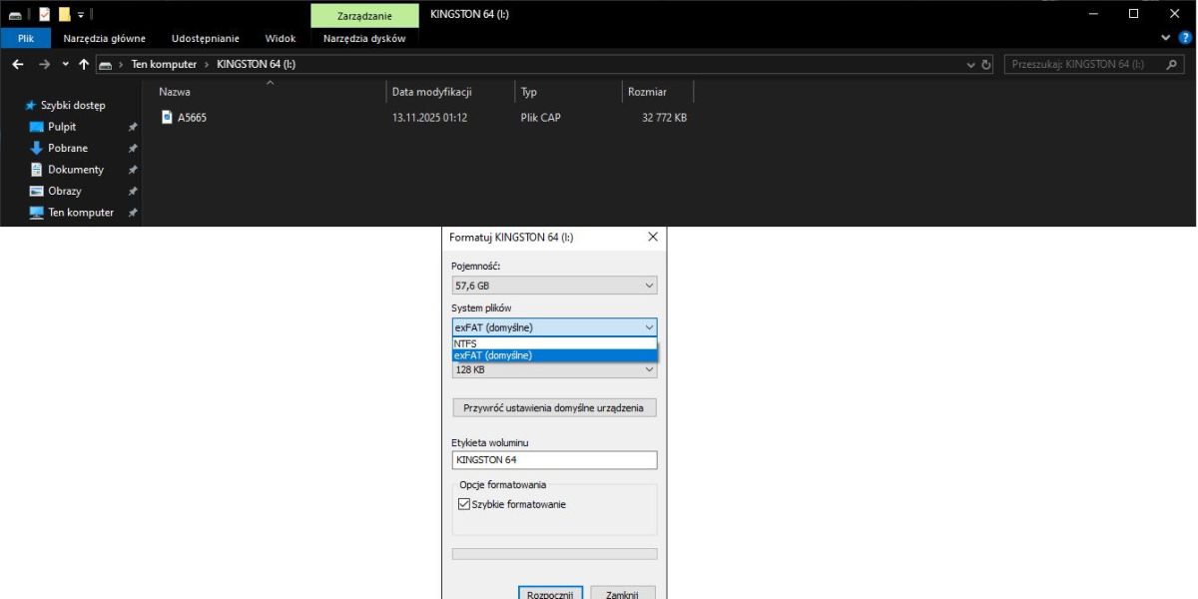Maximize the Explorer window
Image resolution: width=1198 pixels, height=599 pixels.
1133,14
